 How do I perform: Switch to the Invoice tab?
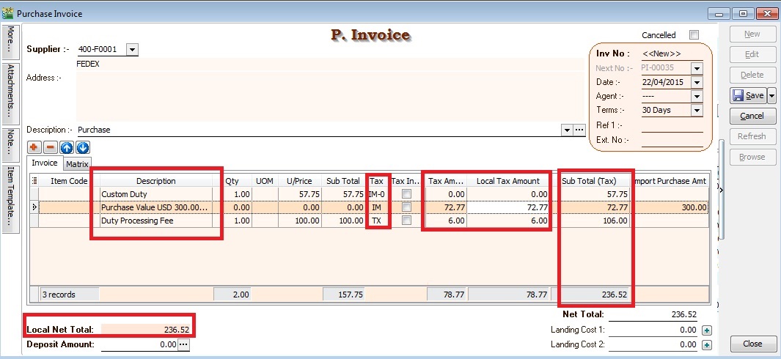tap(45, 163)
